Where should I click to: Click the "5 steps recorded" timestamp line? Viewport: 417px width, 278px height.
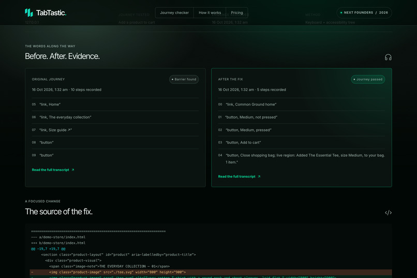click(x=252, y=90)
